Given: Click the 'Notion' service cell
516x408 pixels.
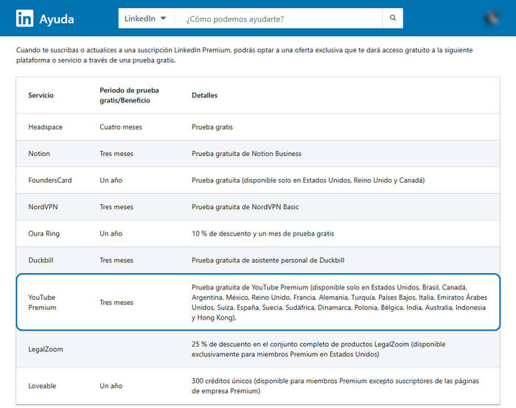Looking at the screenshot, I should pyautogui.click(x=39, y=153).
